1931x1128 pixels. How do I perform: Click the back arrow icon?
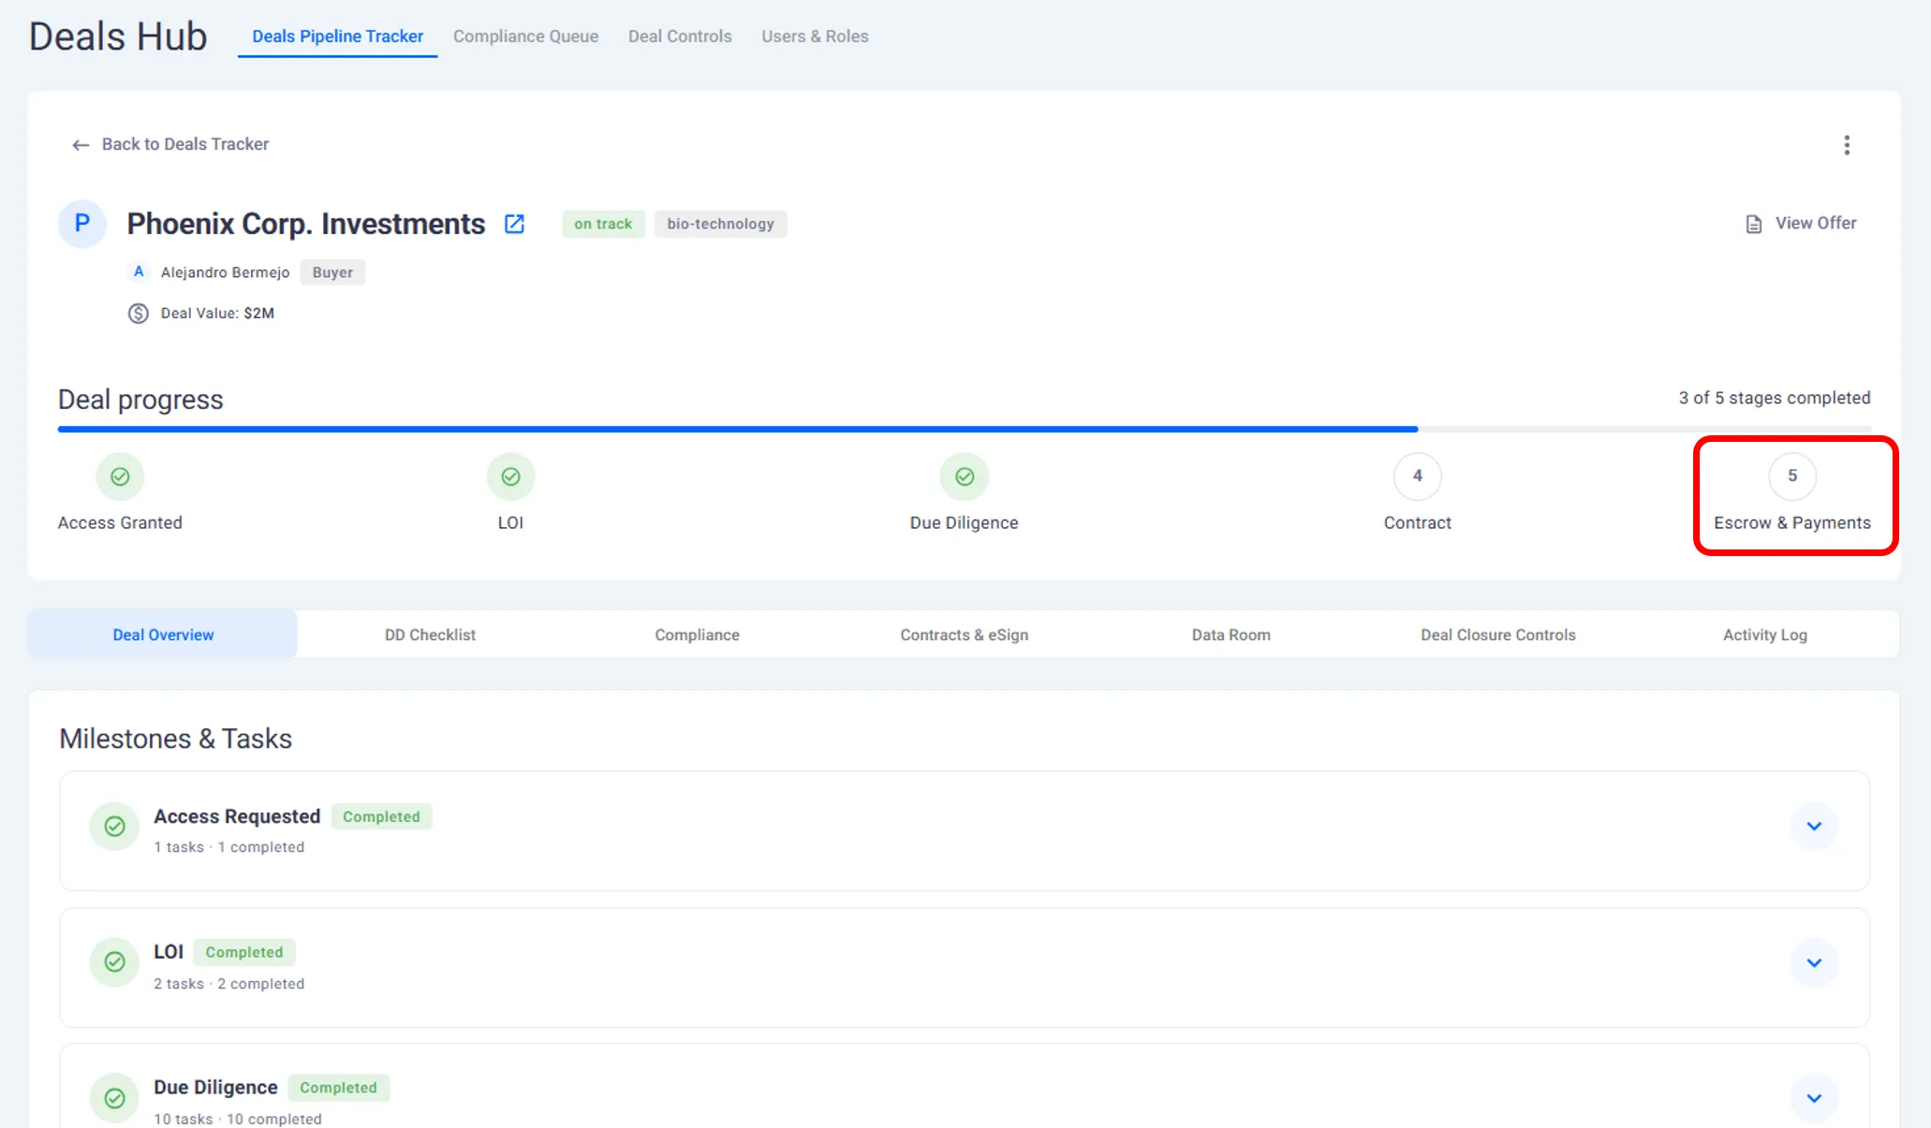coord(81,145)
